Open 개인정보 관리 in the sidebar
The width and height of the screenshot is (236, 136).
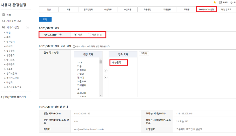pos(14,21)
